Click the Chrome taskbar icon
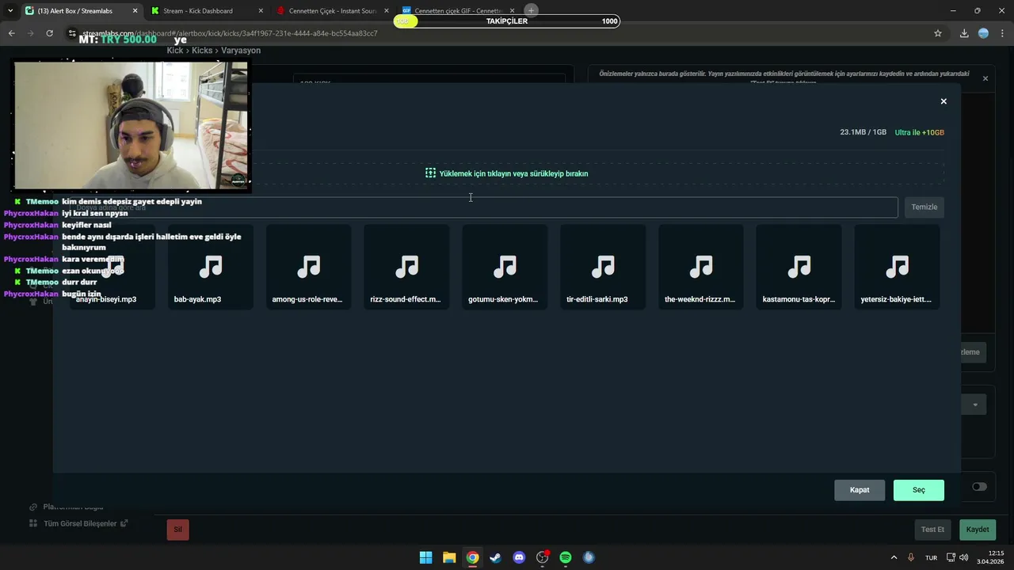 pyautogui.click(x=472, y=557)
